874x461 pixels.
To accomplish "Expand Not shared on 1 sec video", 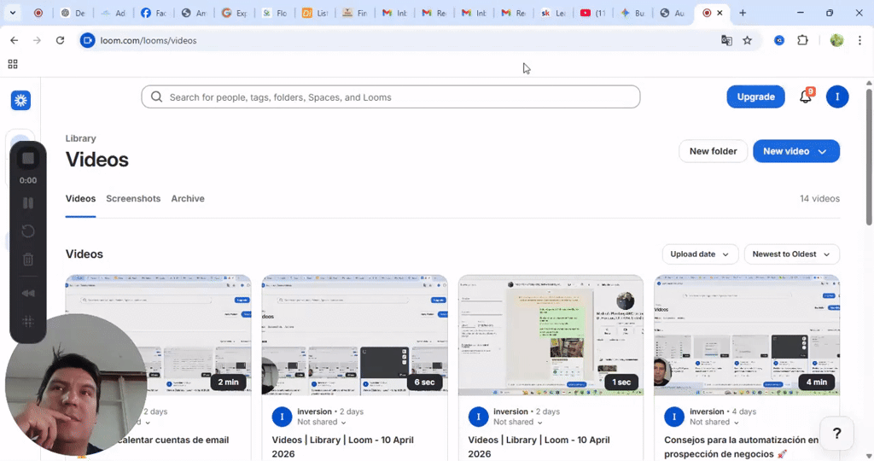I will coord(518,422).
